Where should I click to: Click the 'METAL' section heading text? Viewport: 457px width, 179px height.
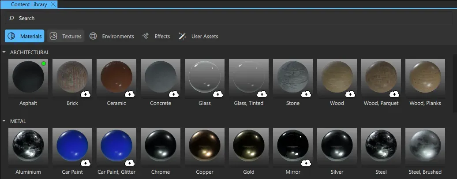(x=18, y=121)
